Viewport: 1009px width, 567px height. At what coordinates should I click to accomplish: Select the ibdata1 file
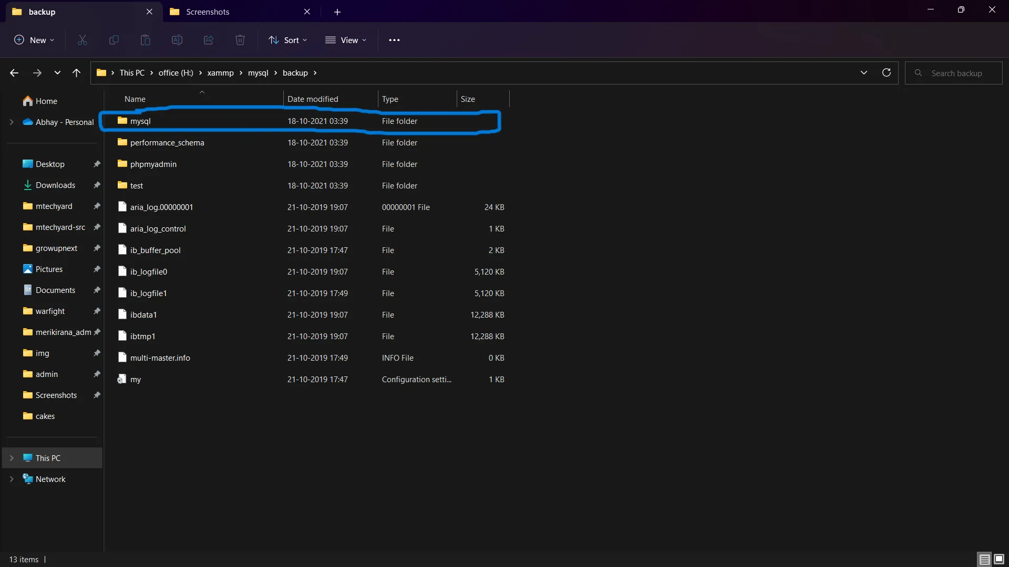click(143, 315)
